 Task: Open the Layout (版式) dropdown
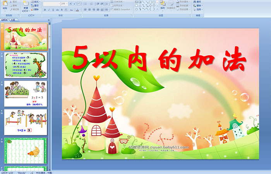(36, 2)
